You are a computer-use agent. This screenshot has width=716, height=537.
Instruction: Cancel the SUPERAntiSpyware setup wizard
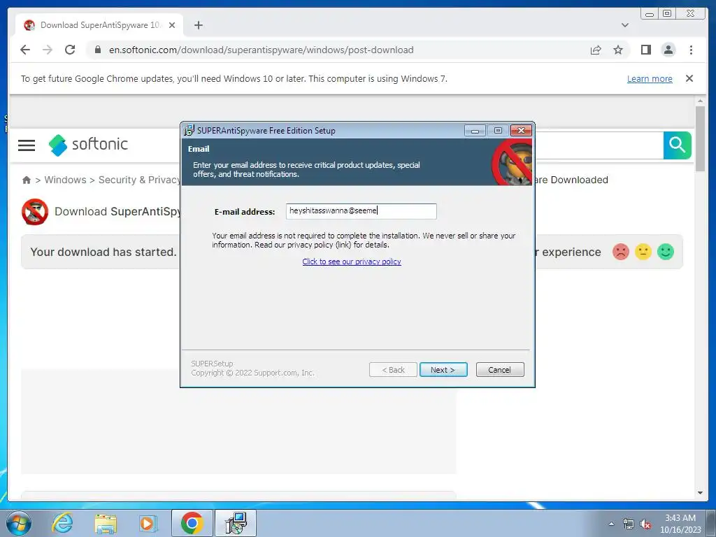(499, 369)
